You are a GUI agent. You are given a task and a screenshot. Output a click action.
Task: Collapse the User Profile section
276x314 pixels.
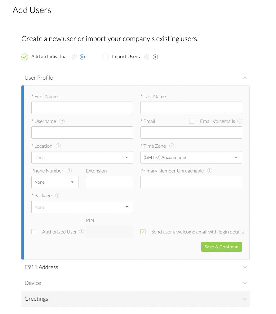245,78
